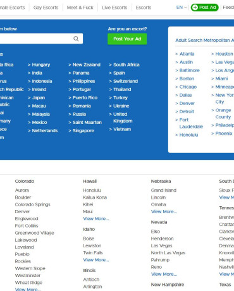Open Phoenix in metropolitan areas panel

[224, 133]
